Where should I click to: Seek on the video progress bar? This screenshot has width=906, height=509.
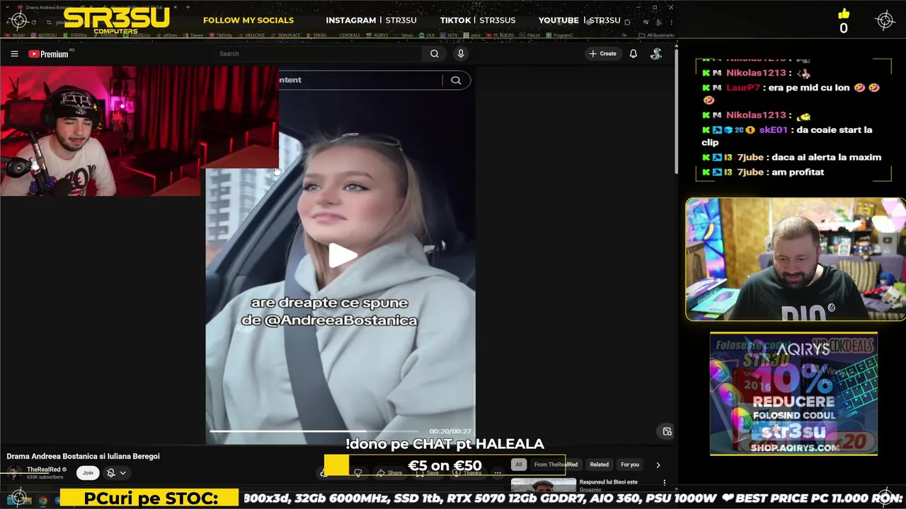[314, 431]
